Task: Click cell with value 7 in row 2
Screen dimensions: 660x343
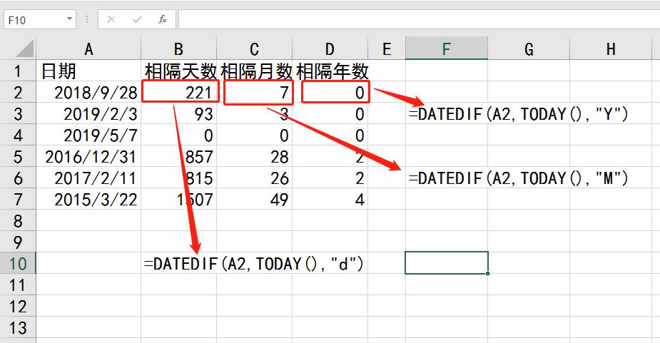Action: [254, 92]
